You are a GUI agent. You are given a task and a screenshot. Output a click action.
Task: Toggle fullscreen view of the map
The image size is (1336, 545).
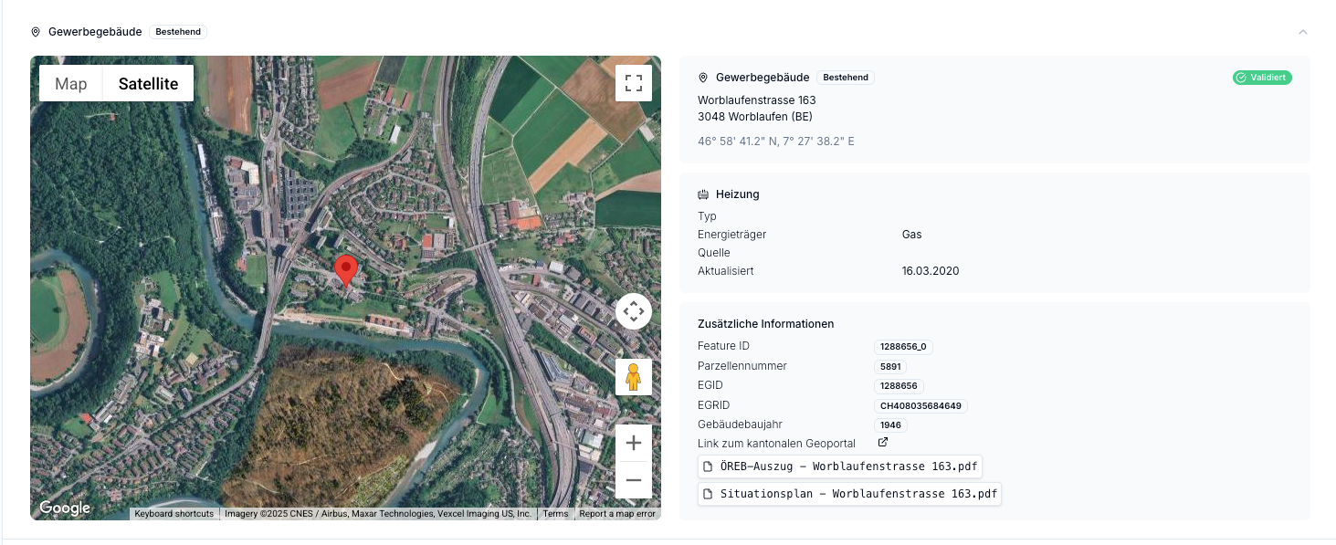[633, 84]
